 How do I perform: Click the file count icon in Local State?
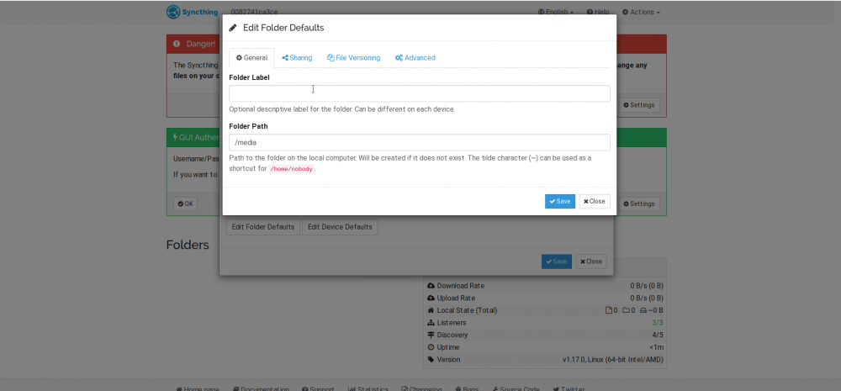609,310
